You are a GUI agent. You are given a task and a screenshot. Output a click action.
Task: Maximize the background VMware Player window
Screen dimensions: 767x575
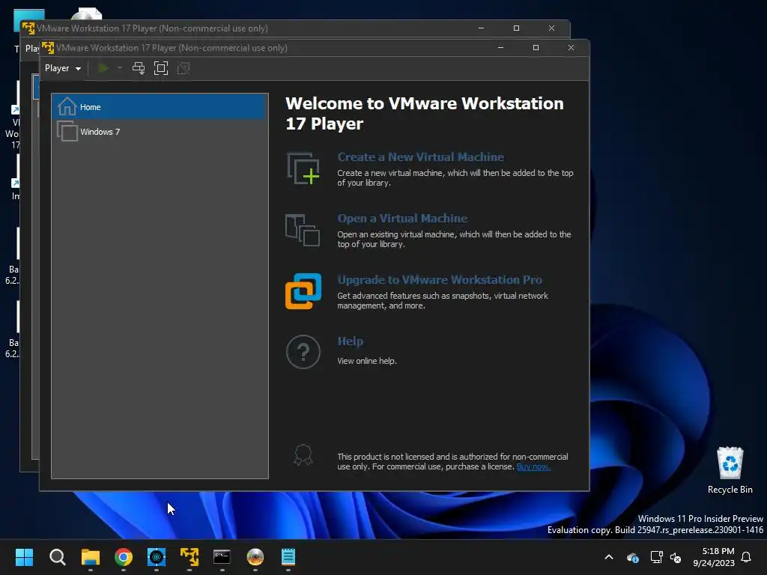pyautogui.click(x=516, y=28)
